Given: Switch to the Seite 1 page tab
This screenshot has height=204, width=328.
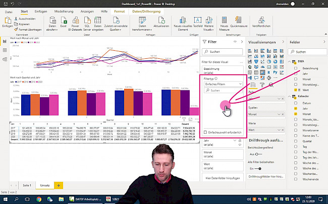Looking at the screenshot, I should click(26, 185).
